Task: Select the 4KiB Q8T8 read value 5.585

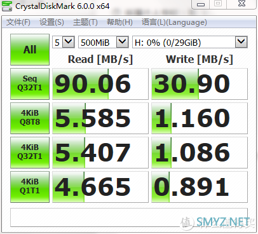Action: [x=100, y=118]
